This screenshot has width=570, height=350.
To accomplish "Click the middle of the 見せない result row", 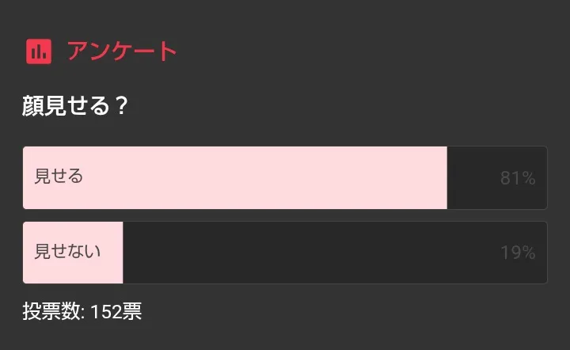I will point(285,253).
